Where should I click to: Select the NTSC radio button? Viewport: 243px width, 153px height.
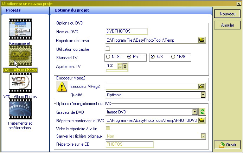(x=108, y=57)
